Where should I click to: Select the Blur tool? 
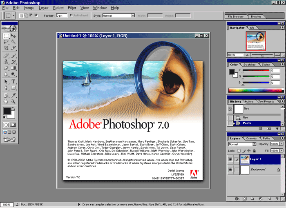tap(6, 74)
